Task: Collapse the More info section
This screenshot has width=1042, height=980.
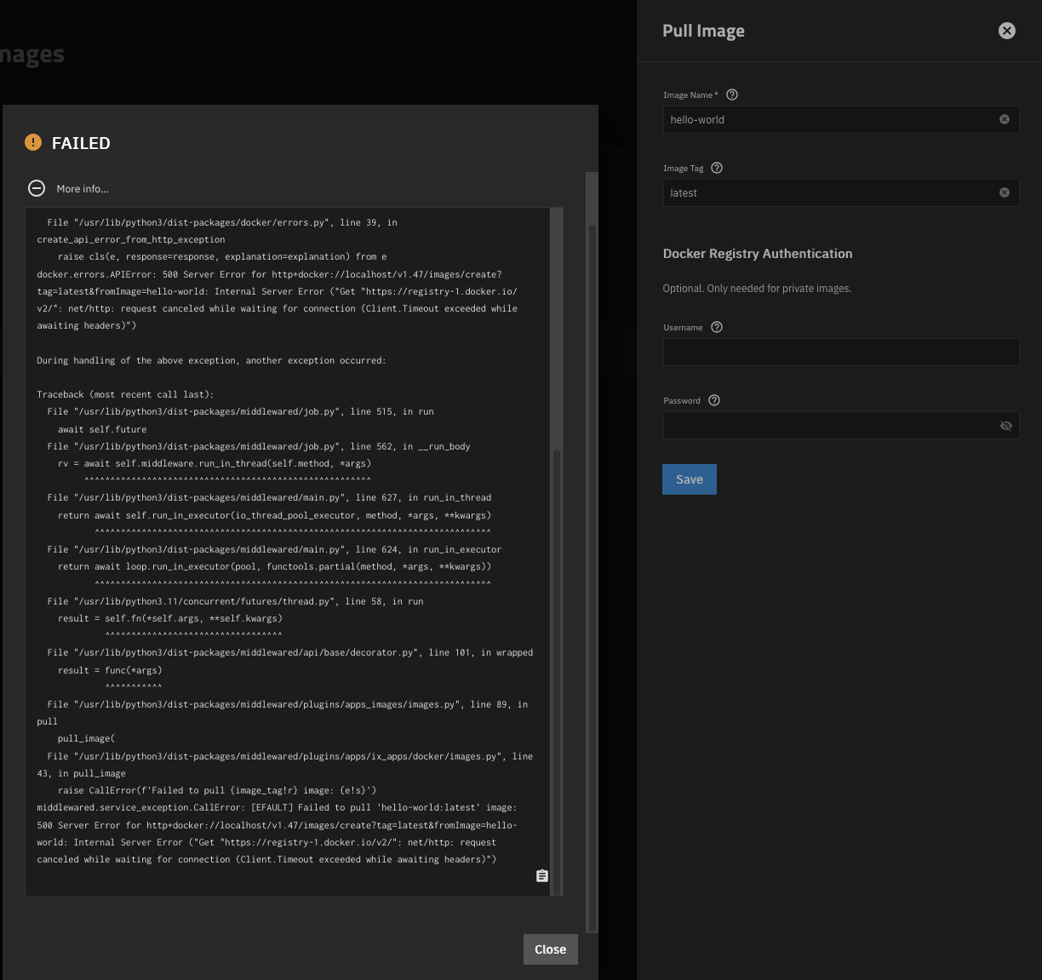Action: coord(37,188)
